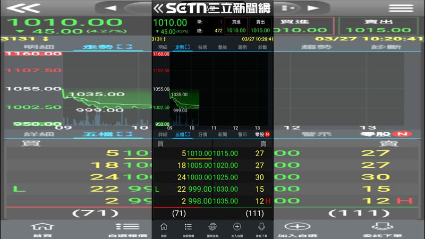Tap the red N badge beside 零股 in center
The height and width of the screenshot is (239, 425).
267,134
